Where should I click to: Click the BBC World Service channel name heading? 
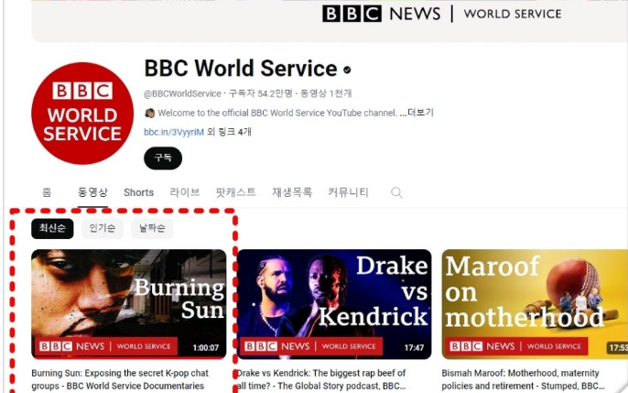click(x=240, y=69)
